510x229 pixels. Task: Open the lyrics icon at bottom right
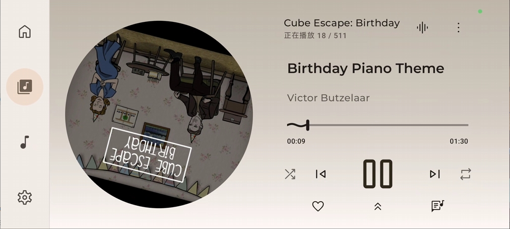(438, 206)
